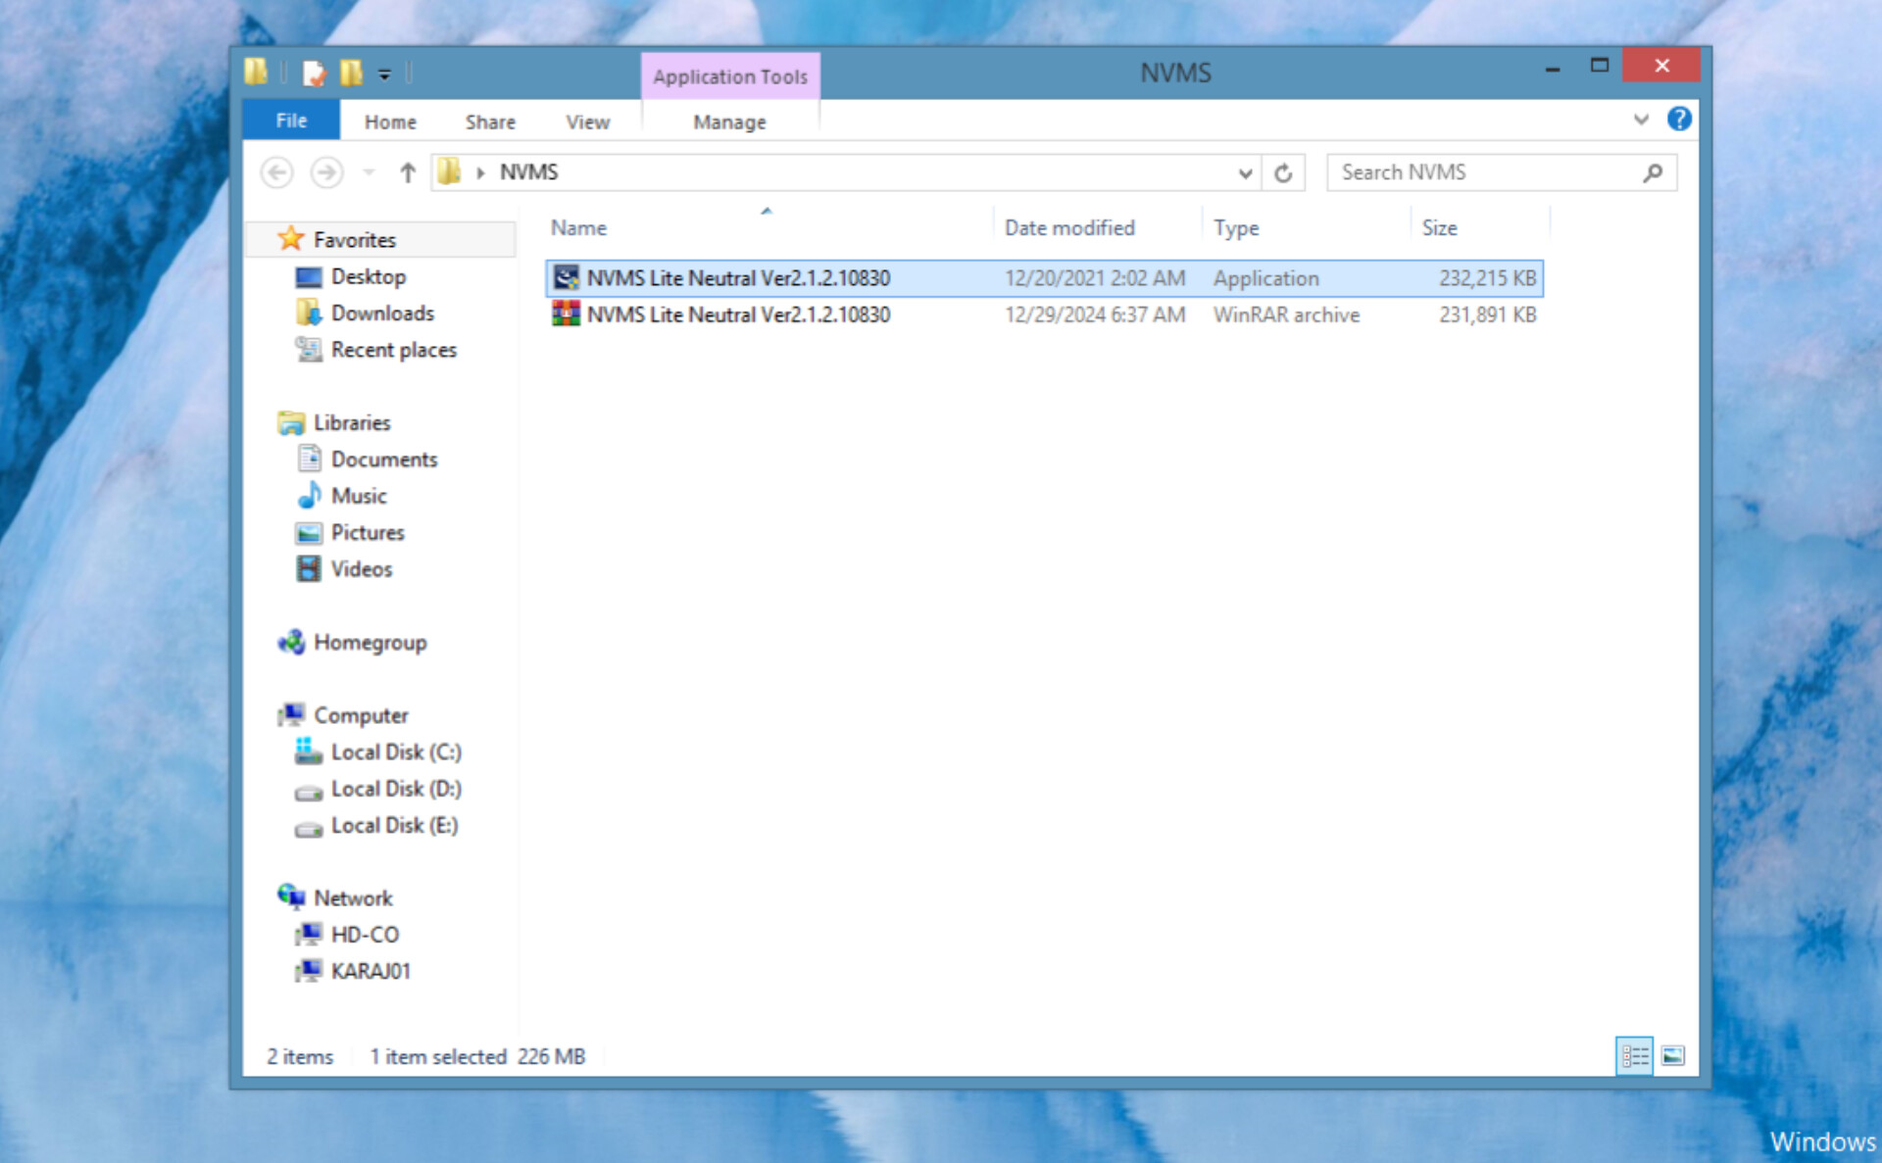
Task: Sort by the Size column header
Action: tap(1439, 227)
